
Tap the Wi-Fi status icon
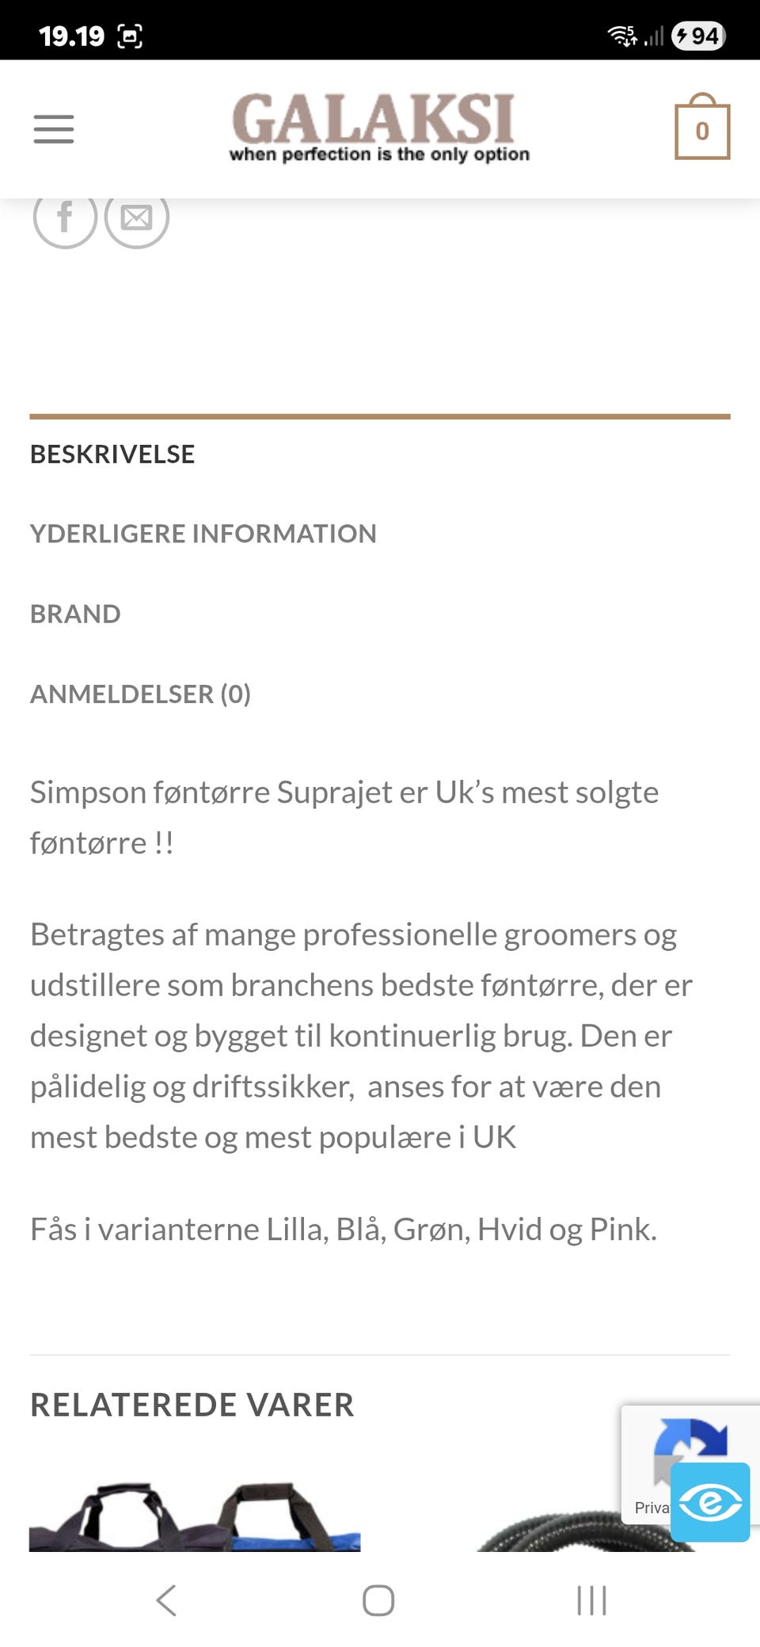tap(622, 33)
